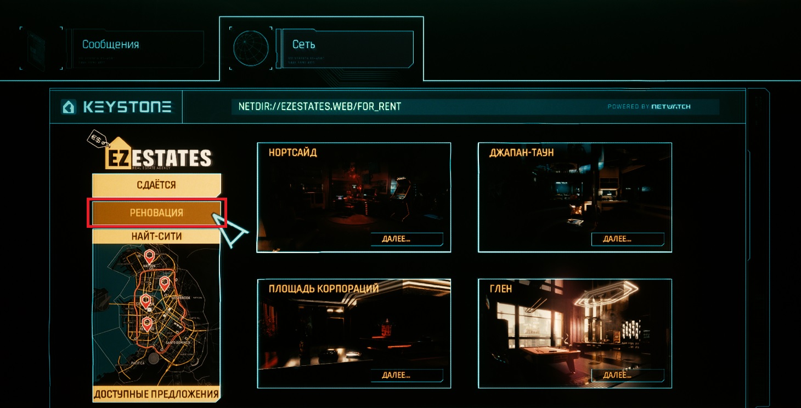The height and width of the screenshot is (408, 801).
Task: Open the Джапан-Таун apartment thumbnail
Action: pos(575,197)
